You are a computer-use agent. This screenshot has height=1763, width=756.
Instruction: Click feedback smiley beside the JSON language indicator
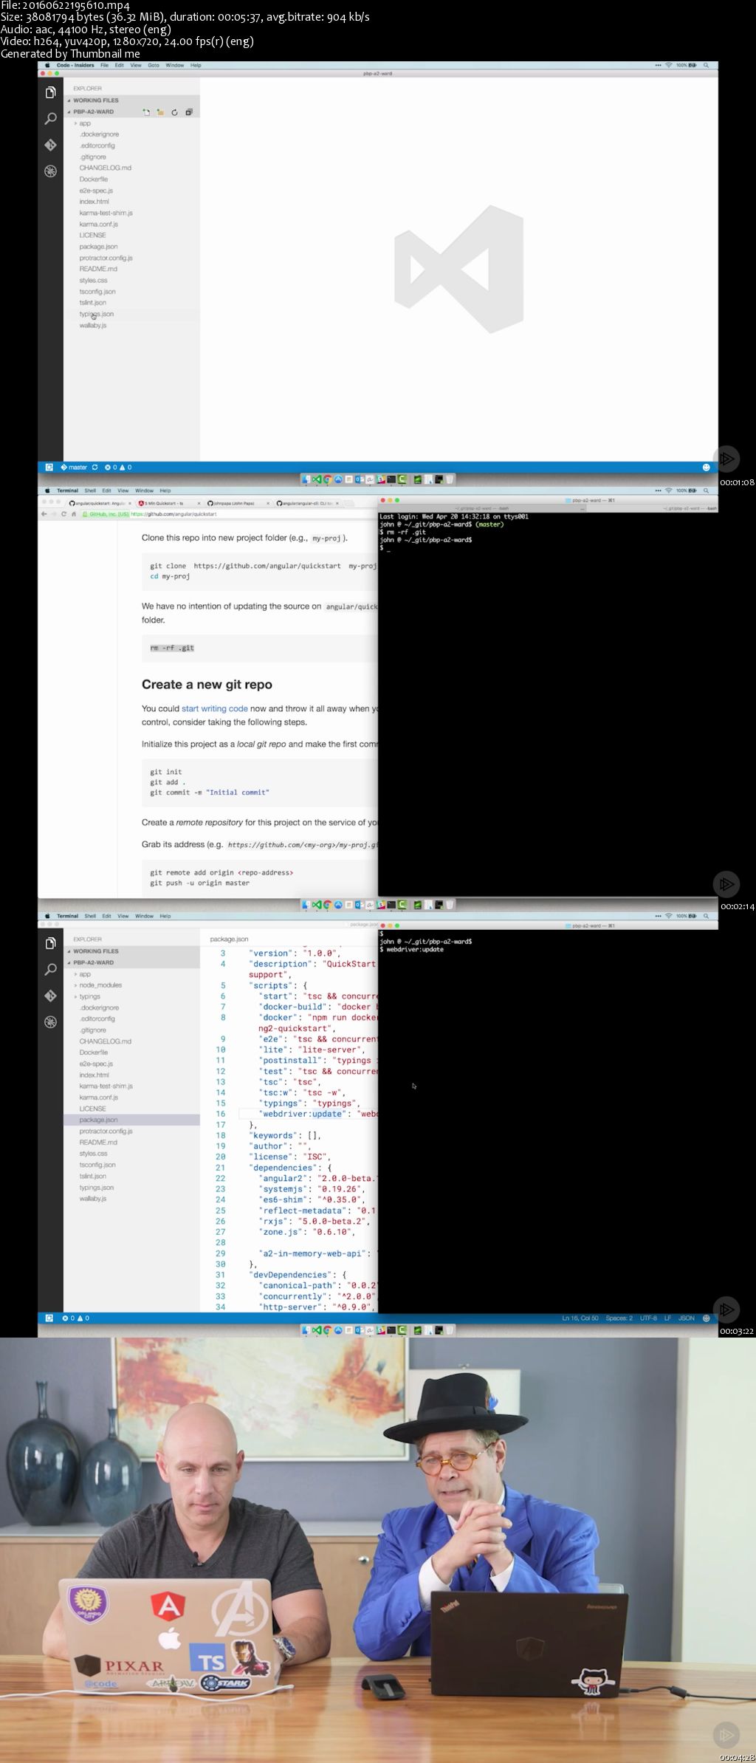706,1318
